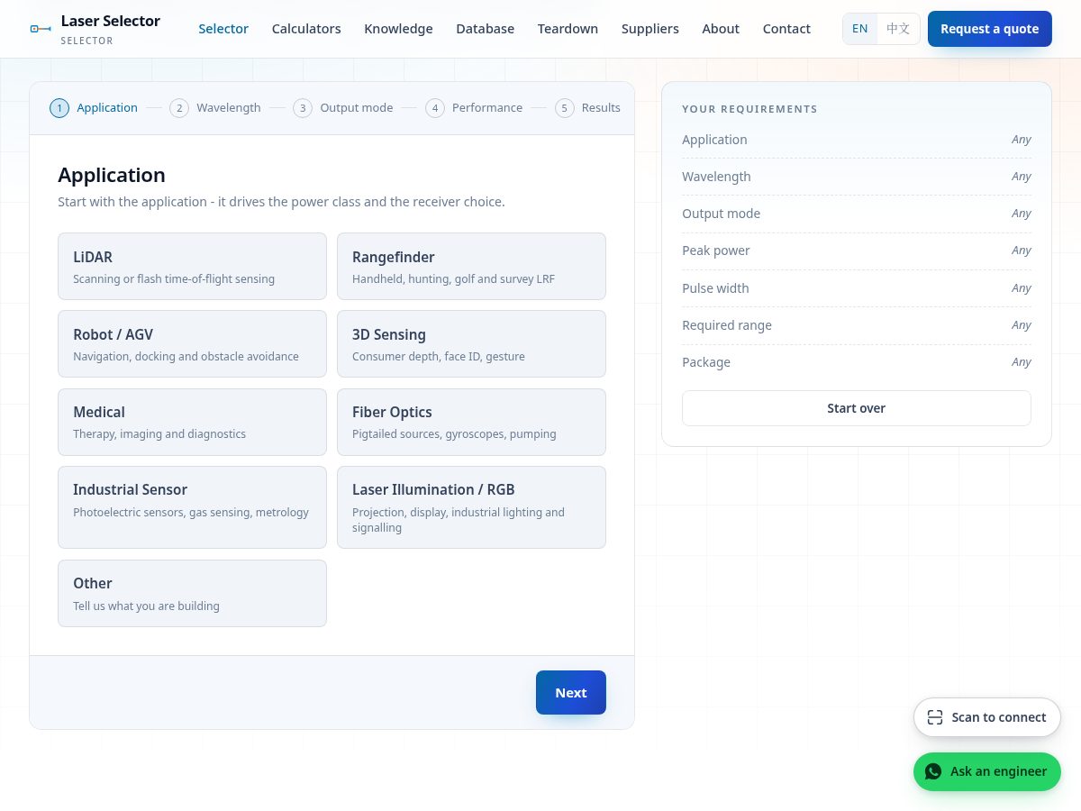The height and width of the screenshot is (811, 1081).
Task: Click the Any value beside Output mode
Action: 1022,214
